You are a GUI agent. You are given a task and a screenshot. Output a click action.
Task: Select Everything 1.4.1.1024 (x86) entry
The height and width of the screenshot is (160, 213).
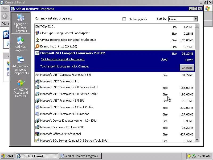tap(115, 47)
